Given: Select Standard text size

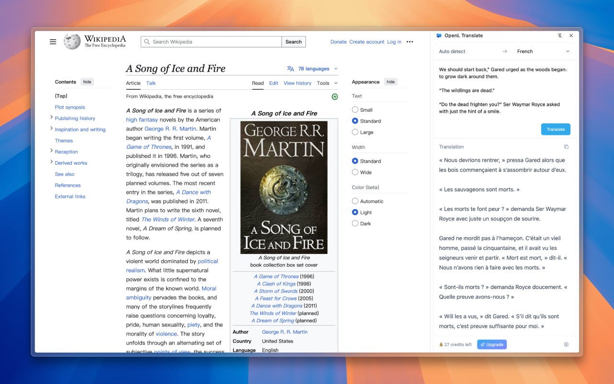Looking at the screenshot, I should point(355,121).
